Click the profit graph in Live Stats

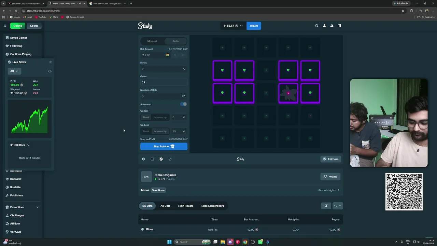point(30,119)
